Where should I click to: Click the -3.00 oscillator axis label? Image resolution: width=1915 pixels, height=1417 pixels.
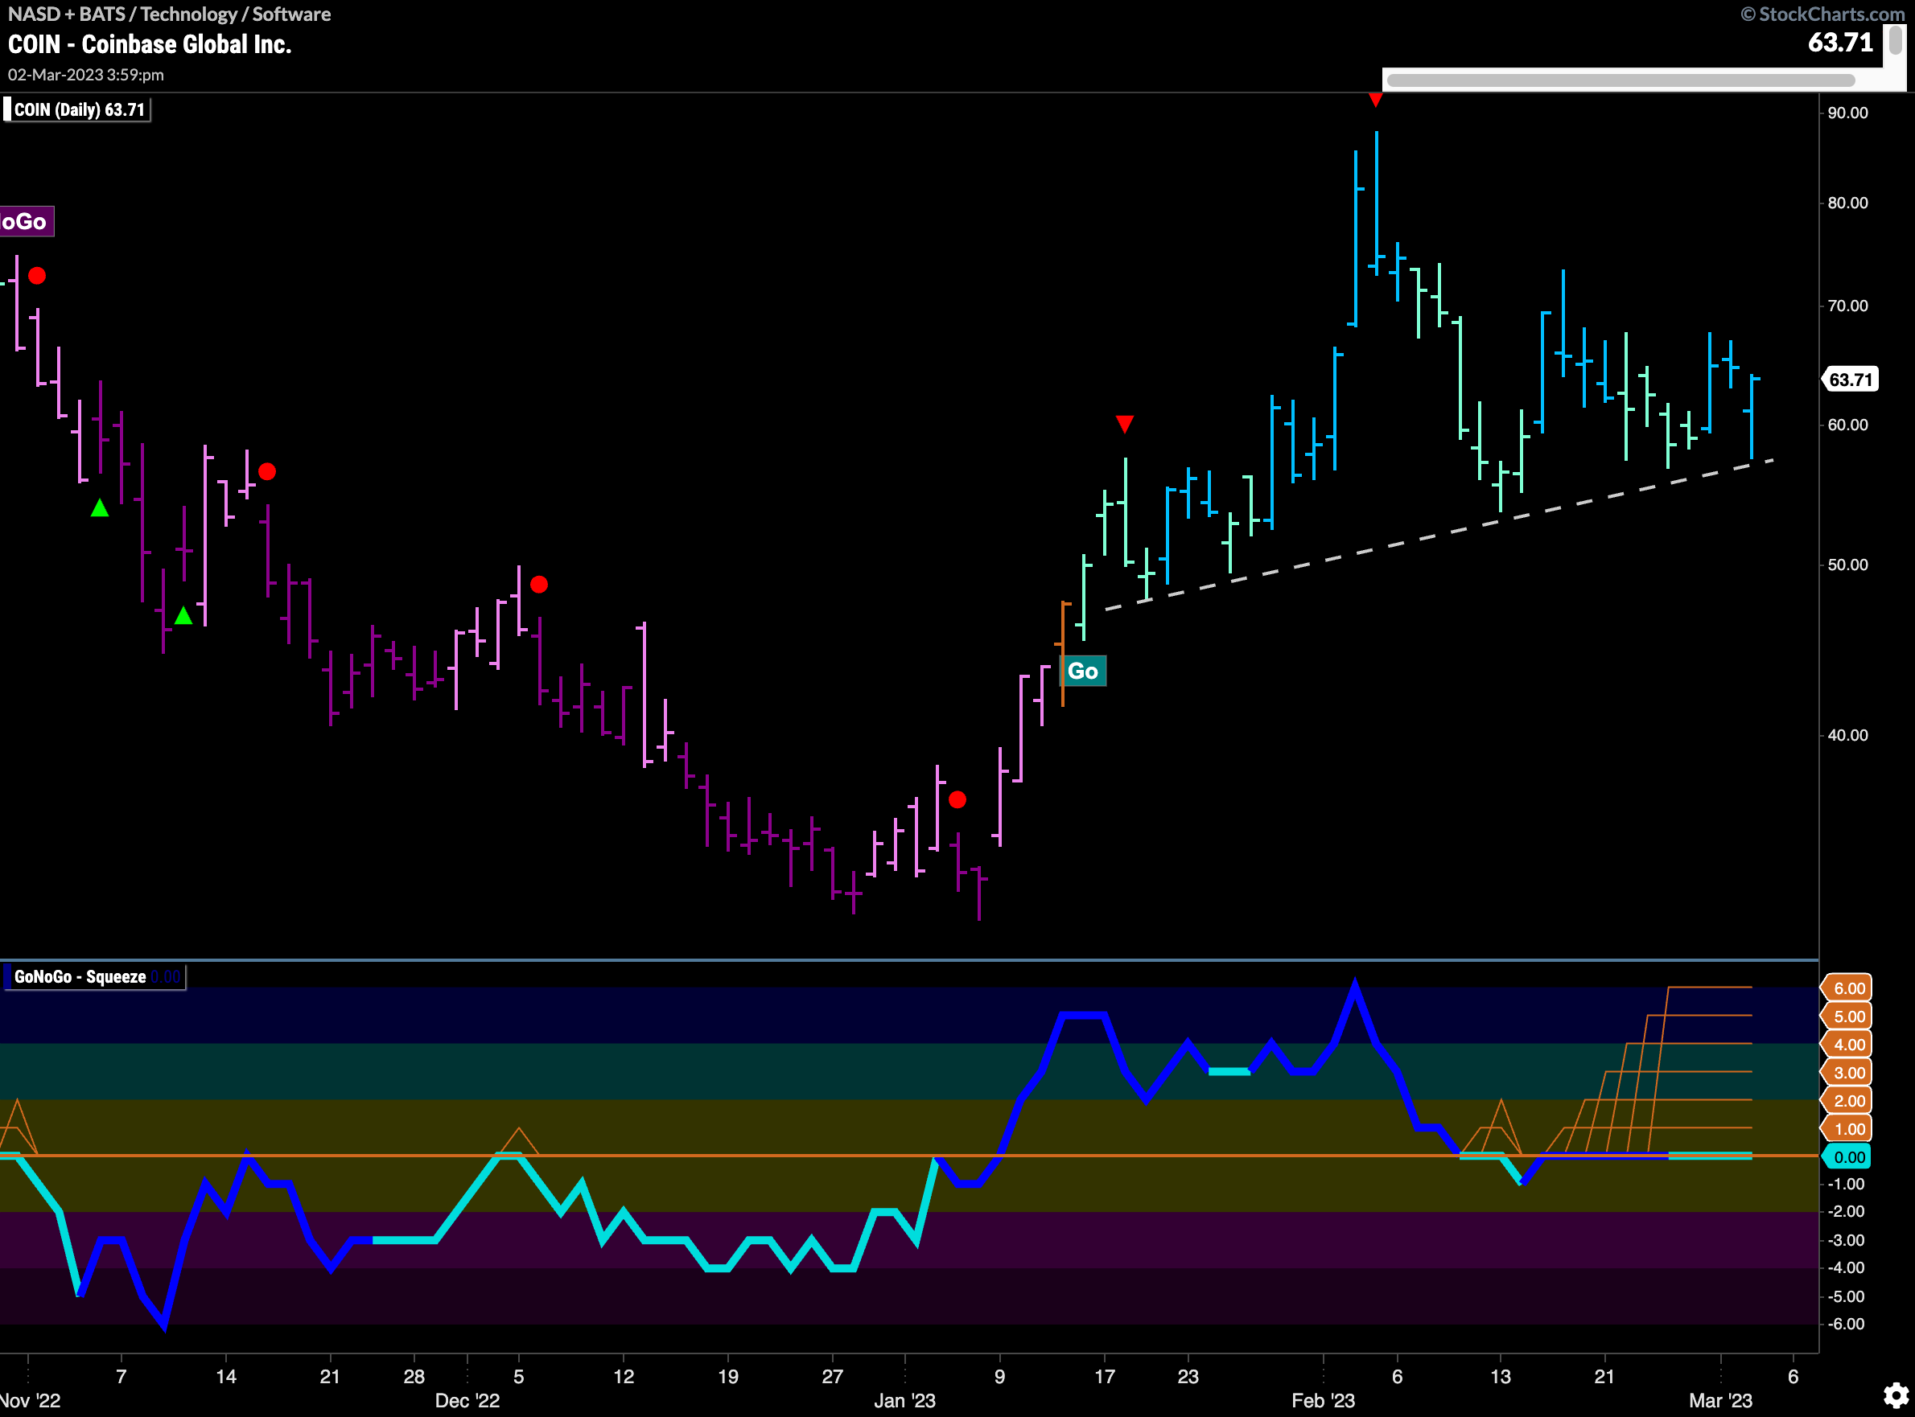(1846, 1240)
